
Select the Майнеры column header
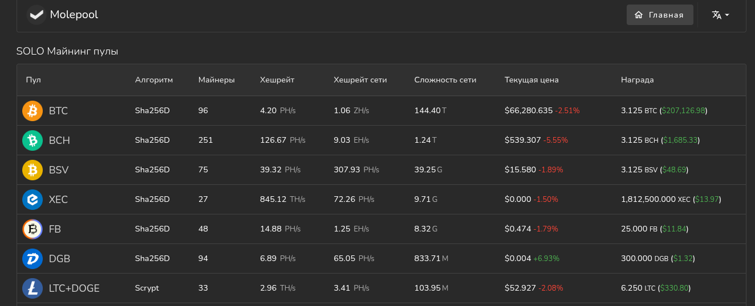(x=216, y=80)
